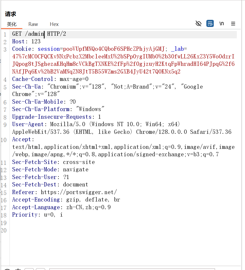Click the Accept-Encoding header line
This screenshot has height=270, width=245.
click(66, 200)
